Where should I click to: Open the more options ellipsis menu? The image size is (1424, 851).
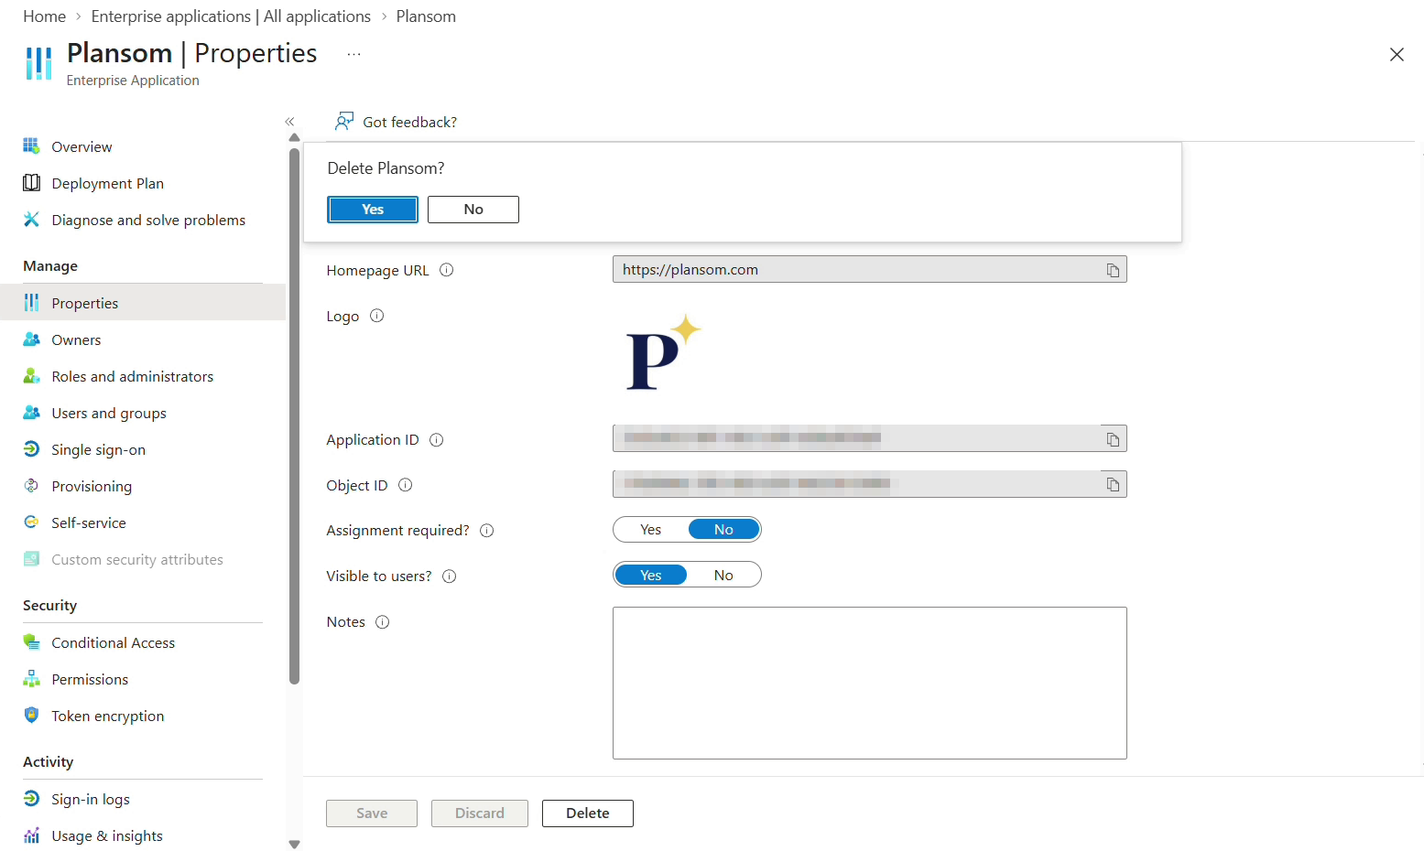pyautogui.click(x=354, y=54)
